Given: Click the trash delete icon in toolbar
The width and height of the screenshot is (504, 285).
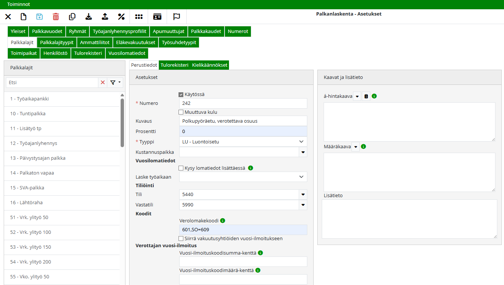Looking at the screenshot, I should [56, 17].
